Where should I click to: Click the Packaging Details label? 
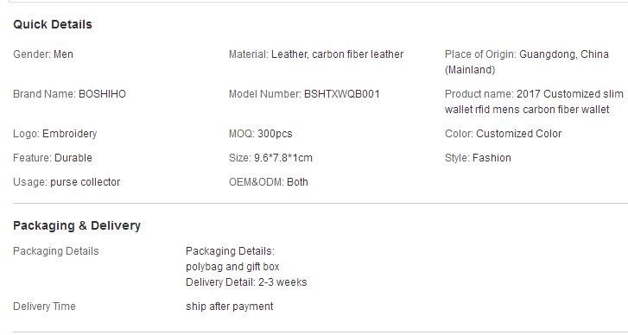55,251
